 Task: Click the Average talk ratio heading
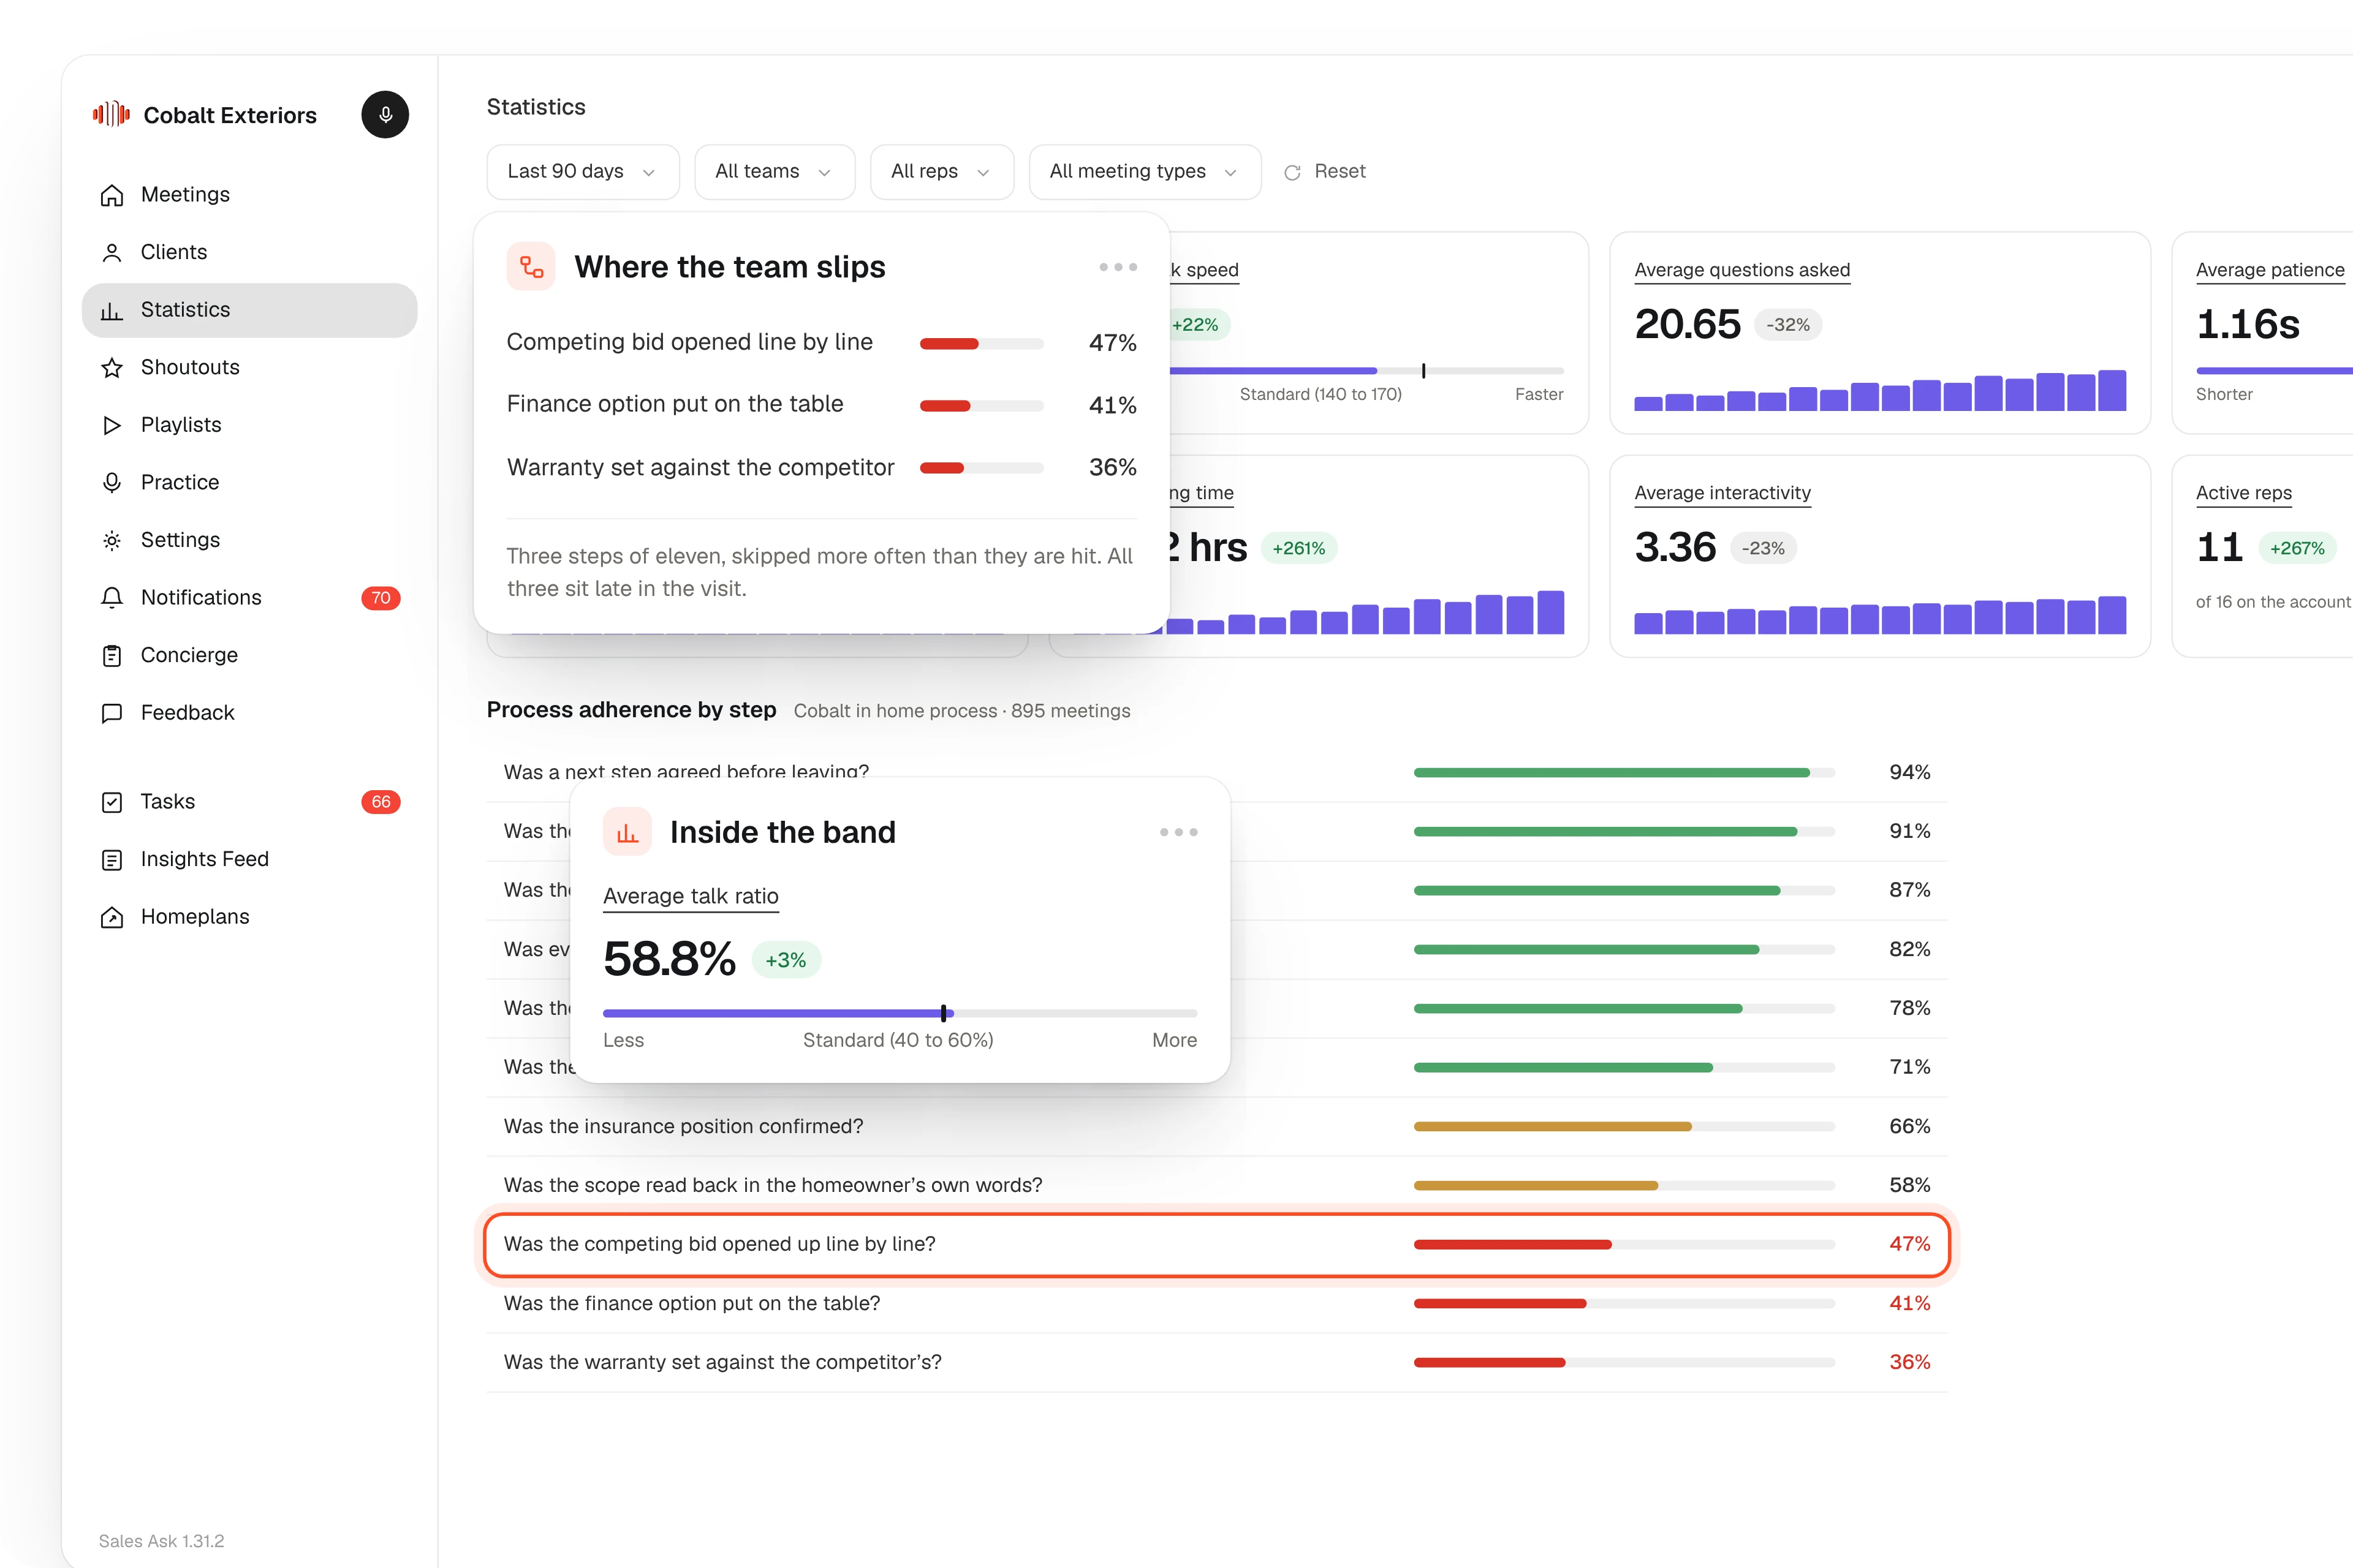pos(691,896)
